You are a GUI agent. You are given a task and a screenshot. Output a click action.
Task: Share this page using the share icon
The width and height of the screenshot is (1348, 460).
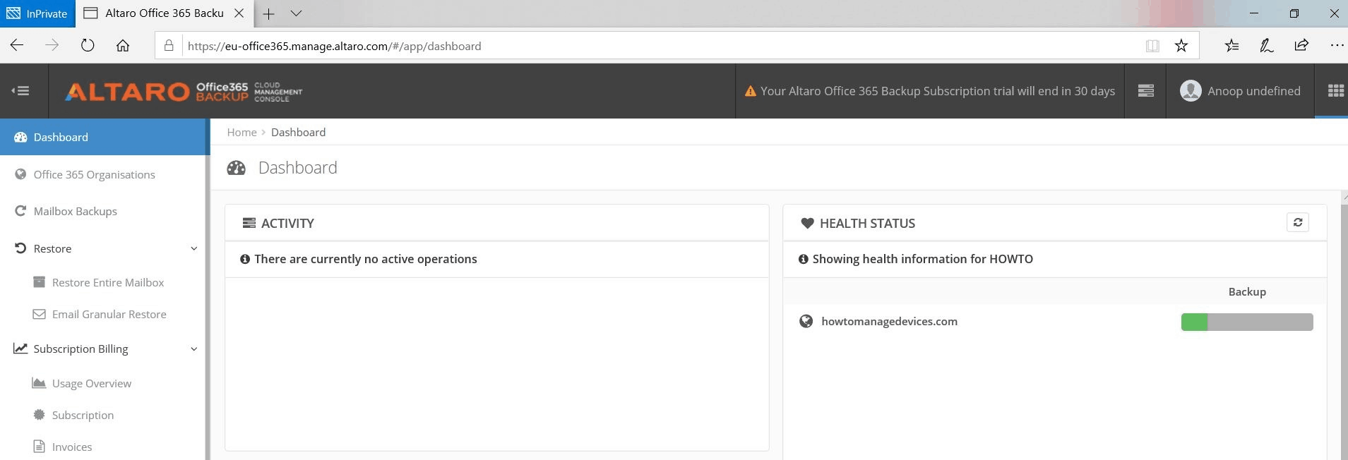tap(1301, 45)
